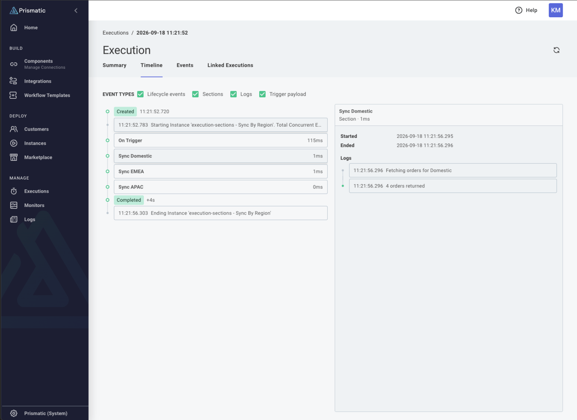The width and height of the screenshot is (577, 420).
Task: Open Integrations in the sidebar
Action: click(38, 81)
